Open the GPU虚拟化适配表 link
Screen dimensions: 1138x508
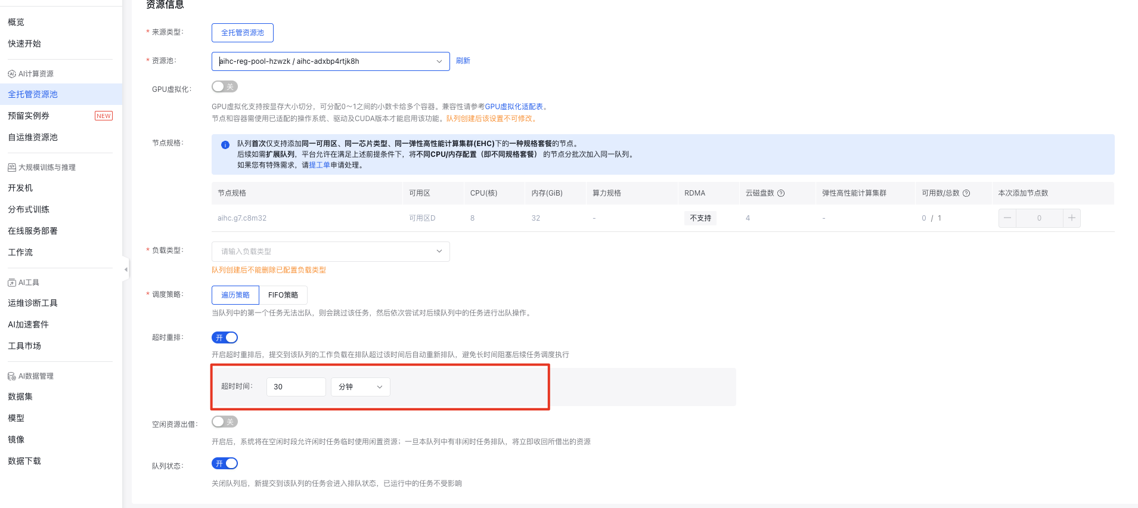[514, 107]
